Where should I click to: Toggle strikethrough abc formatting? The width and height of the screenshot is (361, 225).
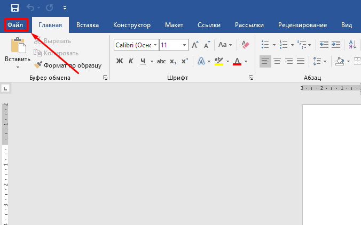[161, 61]
